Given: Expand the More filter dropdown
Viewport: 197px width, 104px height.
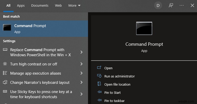Looking at the screenshot, I should click(x=74, y=5).
